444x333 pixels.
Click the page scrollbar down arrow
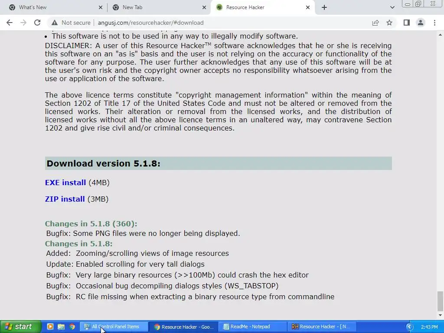441,316
